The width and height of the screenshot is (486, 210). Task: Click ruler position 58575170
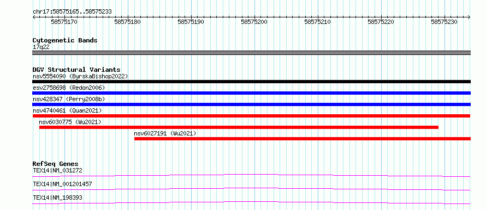pos(64,22)
